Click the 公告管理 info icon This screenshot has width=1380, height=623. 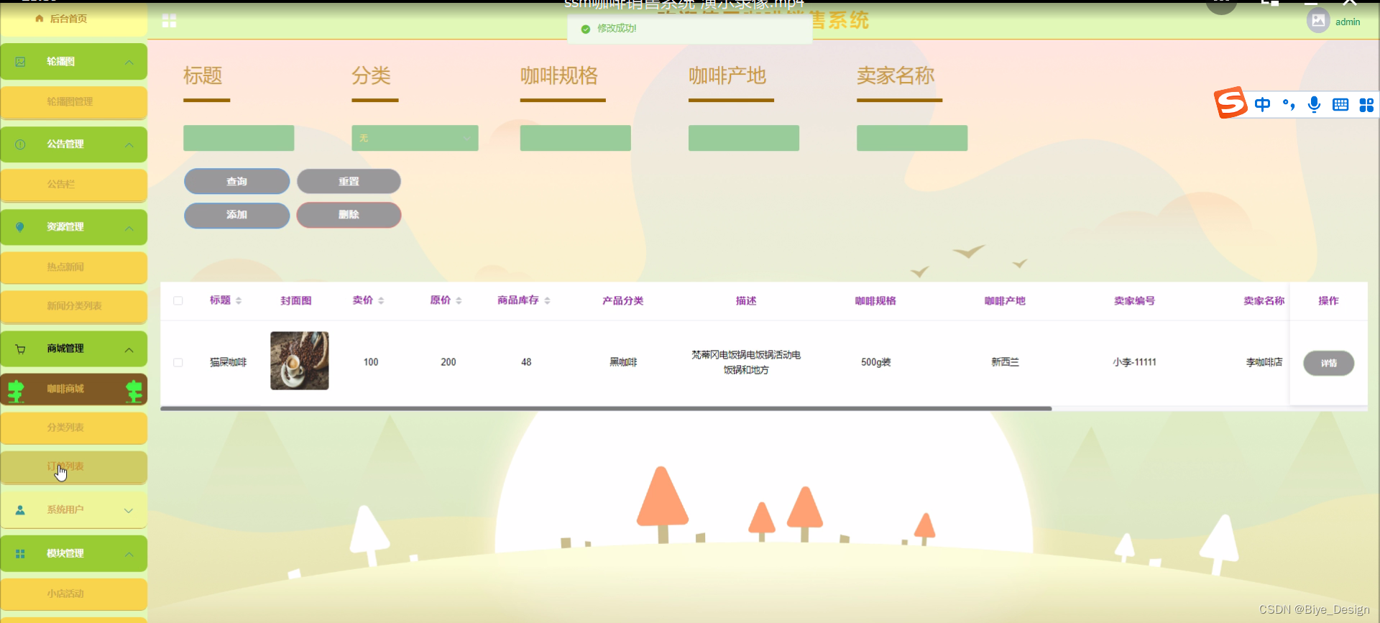click(20, 144)
